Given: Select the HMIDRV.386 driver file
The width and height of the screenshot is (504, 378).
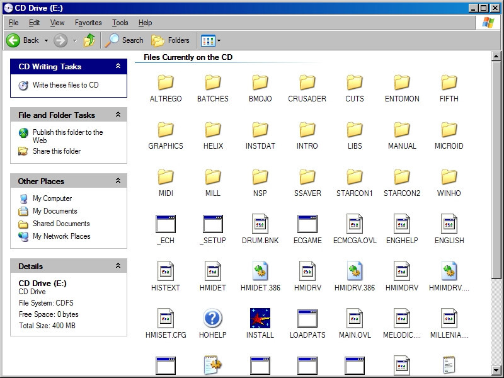Looking at the screenshot, I should 355,277.
